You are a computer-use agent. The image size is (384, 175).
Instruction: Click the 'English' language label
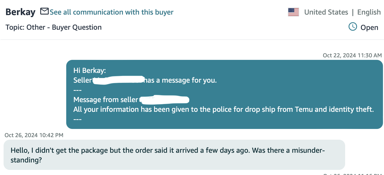[369, 12]
